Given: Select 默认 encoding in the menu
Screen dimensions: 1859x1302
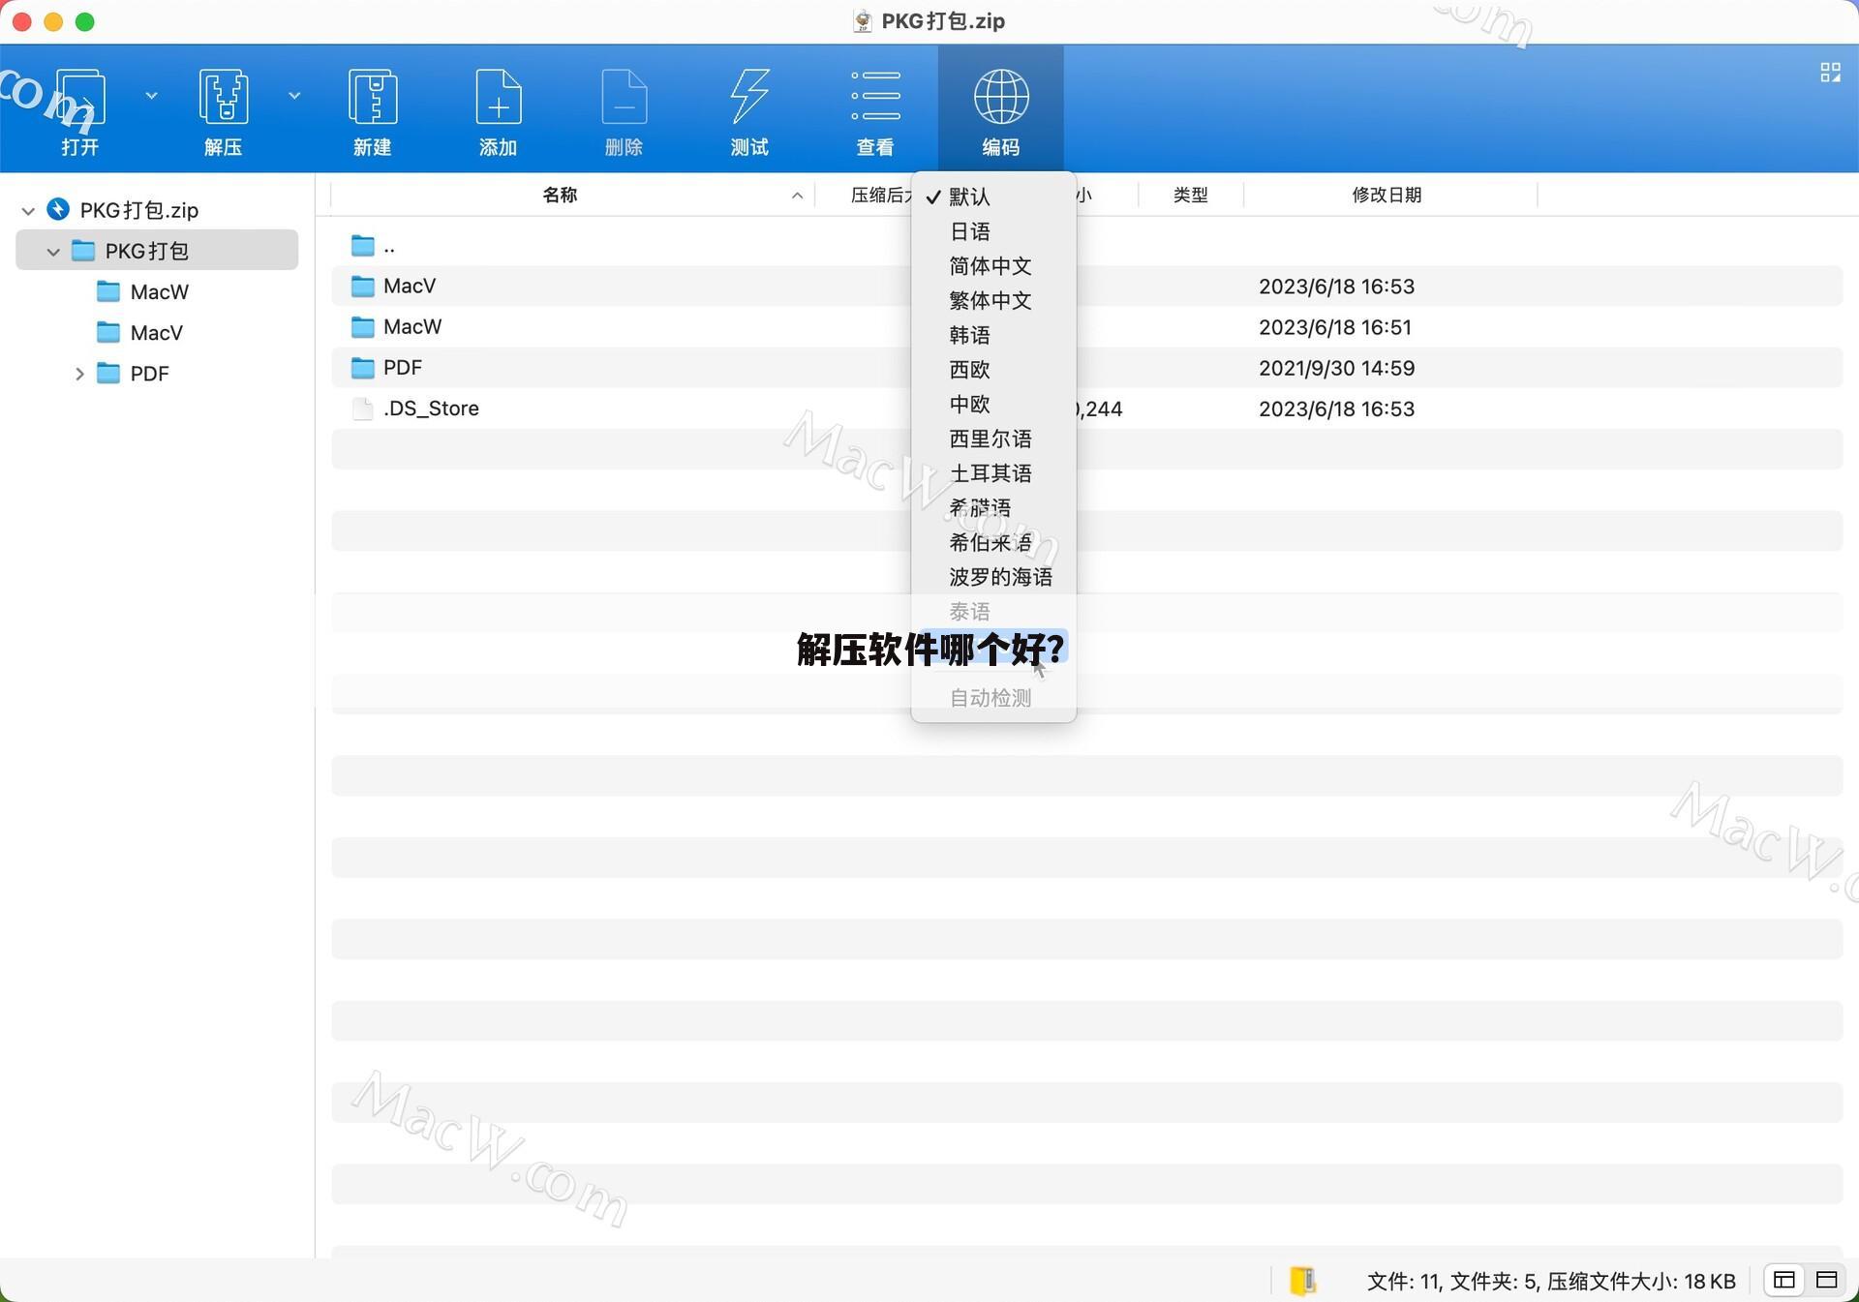Looking at the screenshot, I should 993,197.
